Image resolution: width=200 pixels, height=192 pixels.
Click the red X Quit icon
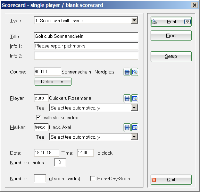click(x=154, y=180)
